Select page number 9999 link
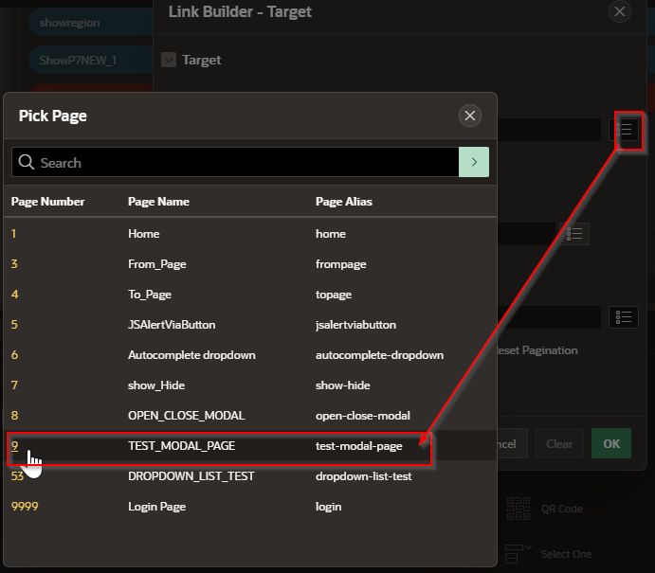 click(x=25, y=507)
